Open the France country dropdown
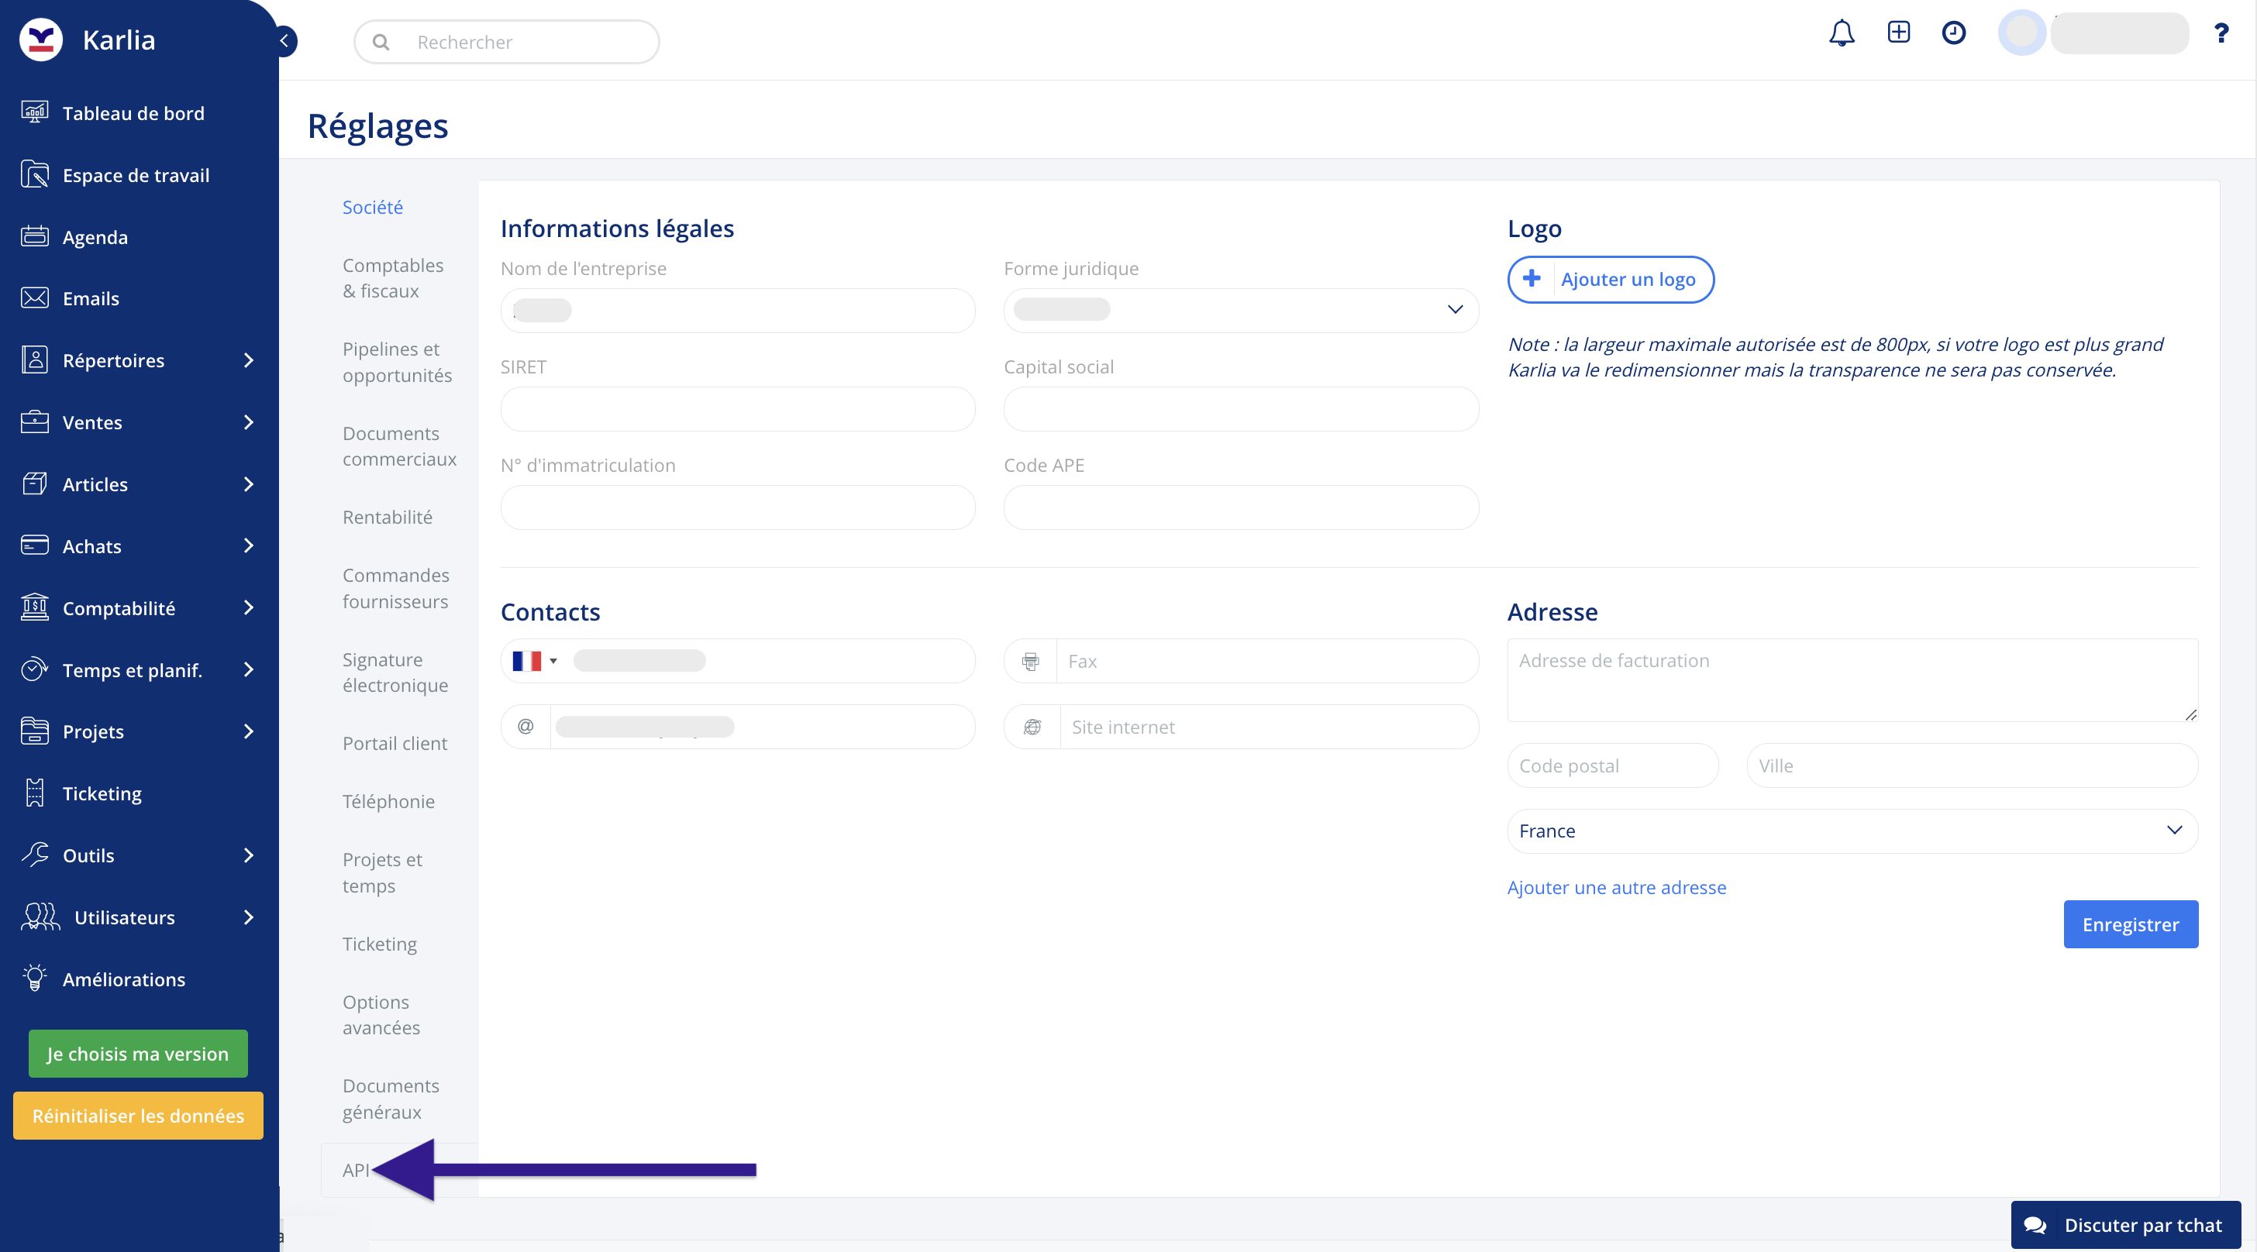This screenshot has width=2257, height=1252. click(x=1852, y=831)
